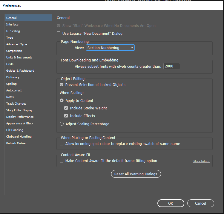
Task: Open the More Info link
Action: point(202,161)
